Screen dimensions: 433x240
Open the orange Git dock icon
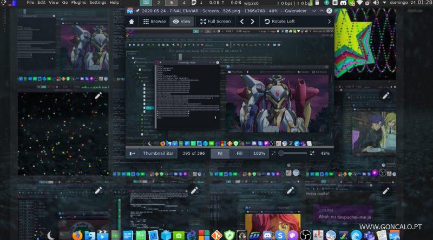(217, 236)
